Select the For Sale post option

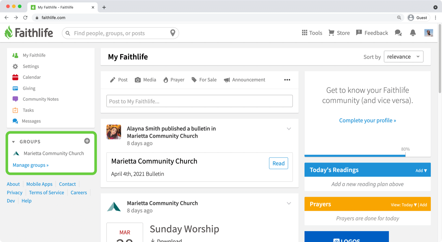[x=204, y=80]
